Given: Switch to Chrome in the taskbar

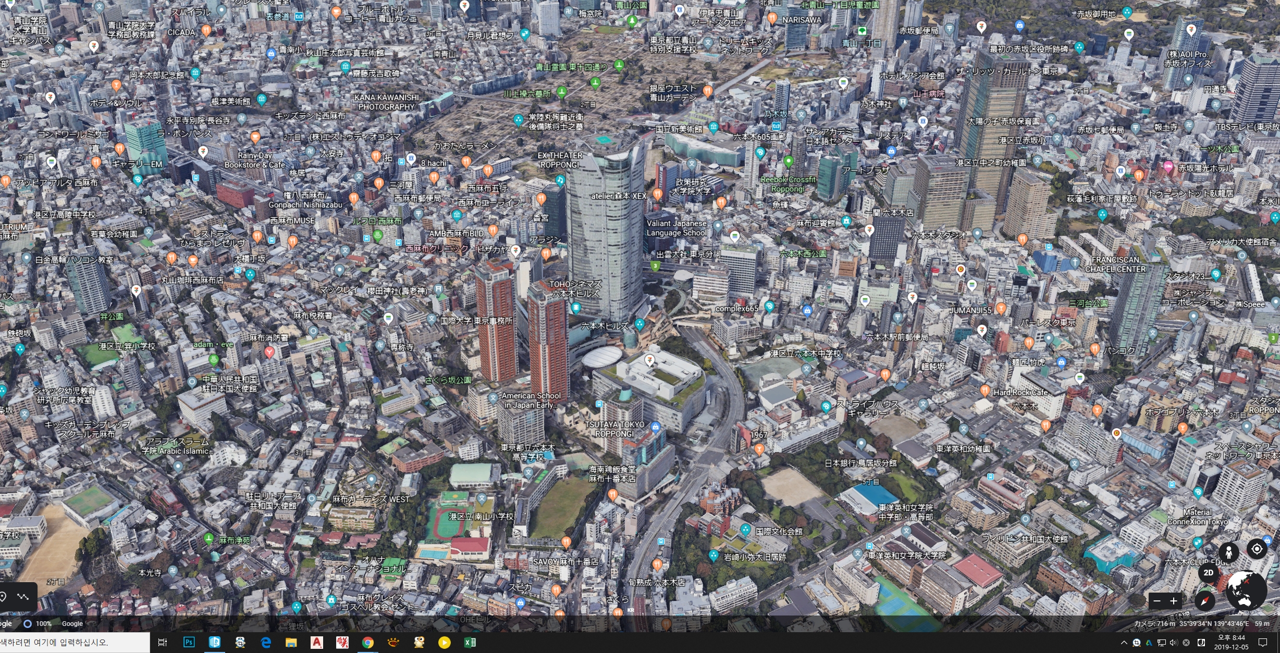Looking at the screenshot, I should (x=367, y=643).
